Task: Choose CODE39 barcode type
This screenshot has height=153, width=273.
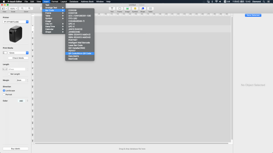Action: 80,11
